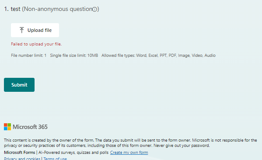Click the 'Single file size limit: 10MB' text
This screenshot has height=160, width=262.
tap(74, 56)
